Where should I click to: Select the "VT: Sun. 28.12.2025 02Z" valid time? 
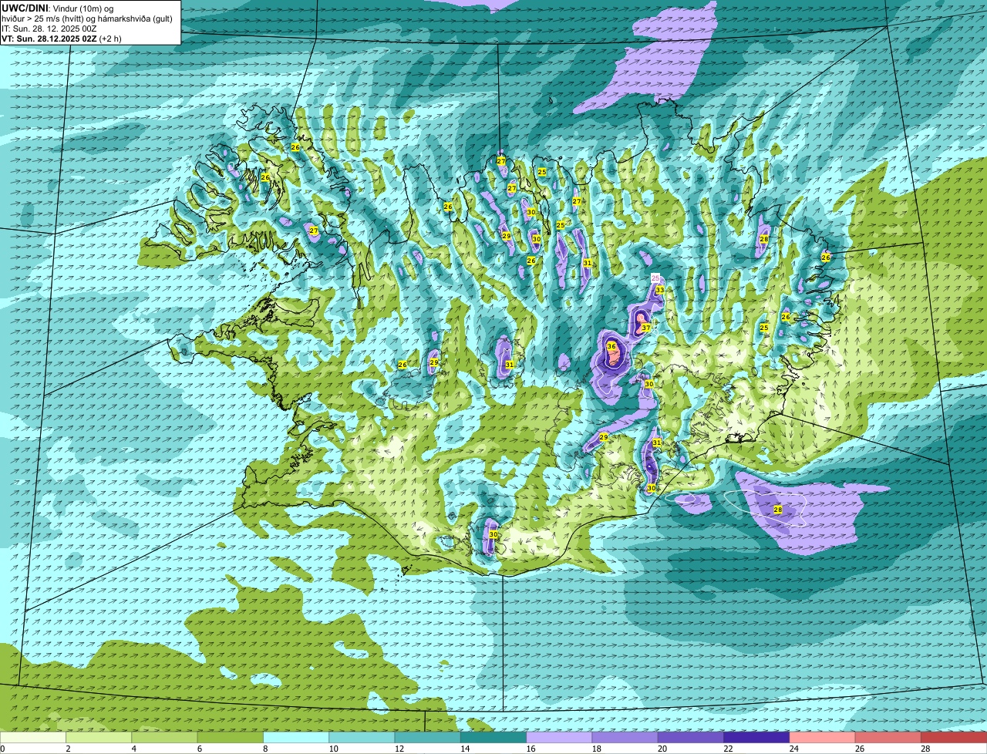click(x=49, y=39)
